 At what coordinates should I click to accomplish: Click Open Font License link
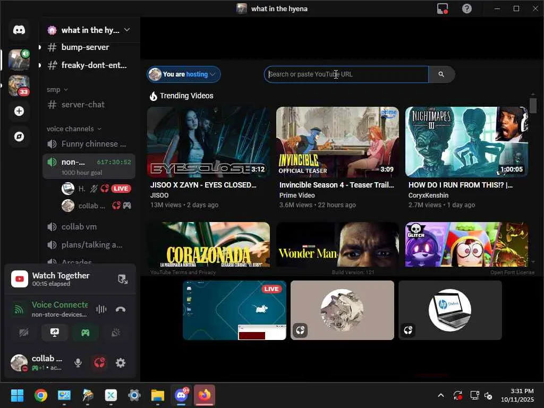(512, 273)
